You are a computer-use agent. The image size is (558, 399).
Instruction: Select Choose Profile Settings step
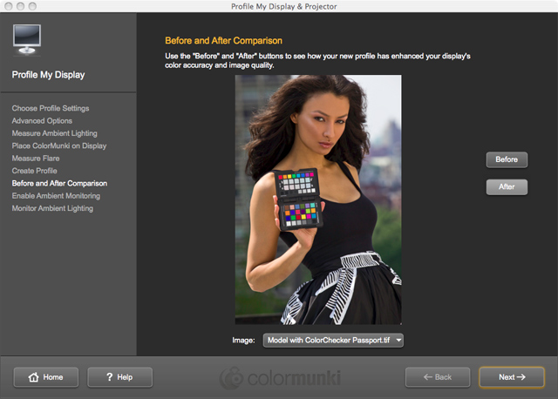point(51,108)
